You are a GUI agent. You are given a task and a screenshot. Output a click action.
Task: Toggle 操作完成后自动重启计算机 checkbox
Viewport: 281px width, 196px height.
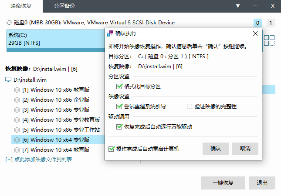(x=111, y=149)
